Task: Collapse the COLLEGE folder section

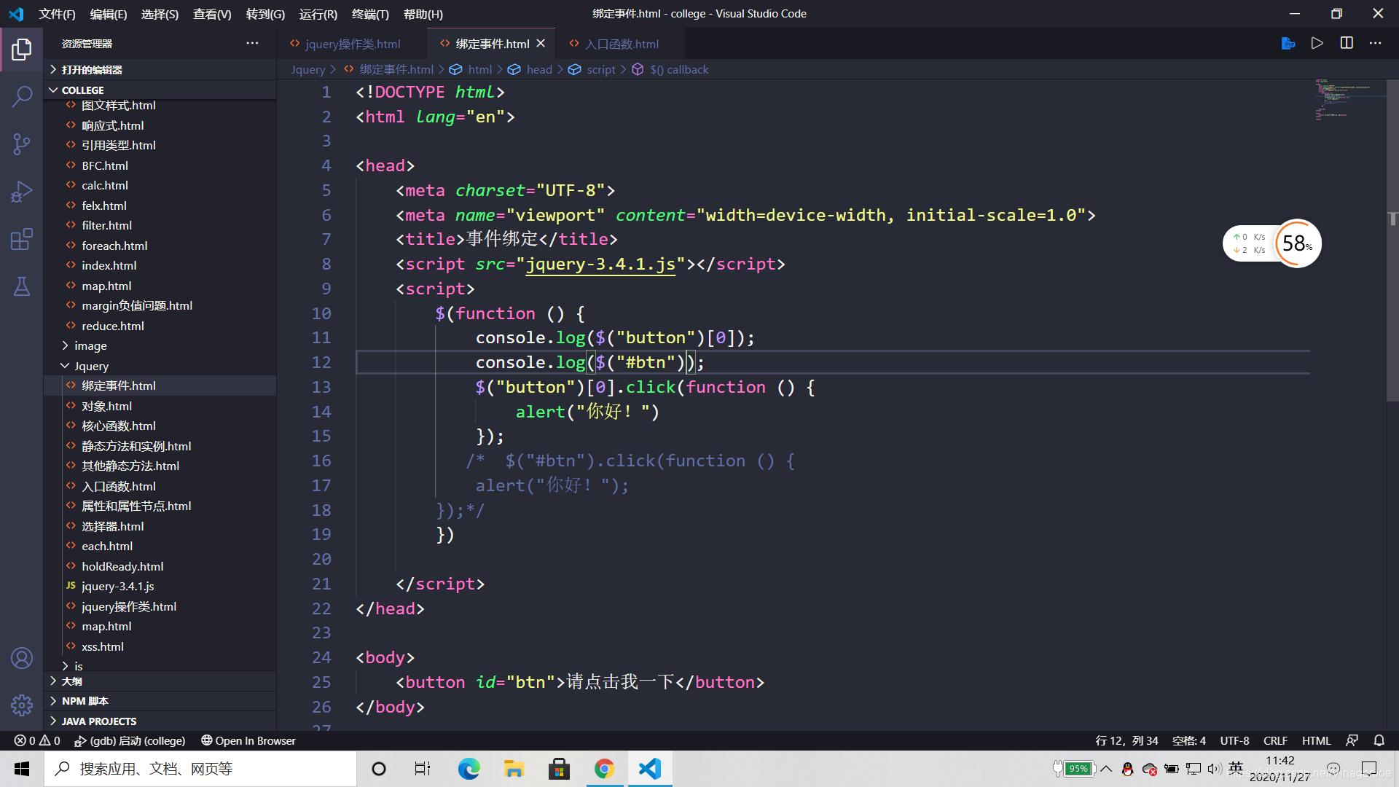Action: tap(160, 90)
